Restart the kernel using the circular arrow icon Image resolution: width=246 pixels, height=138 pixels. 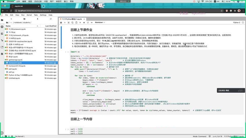pos(88,22)
